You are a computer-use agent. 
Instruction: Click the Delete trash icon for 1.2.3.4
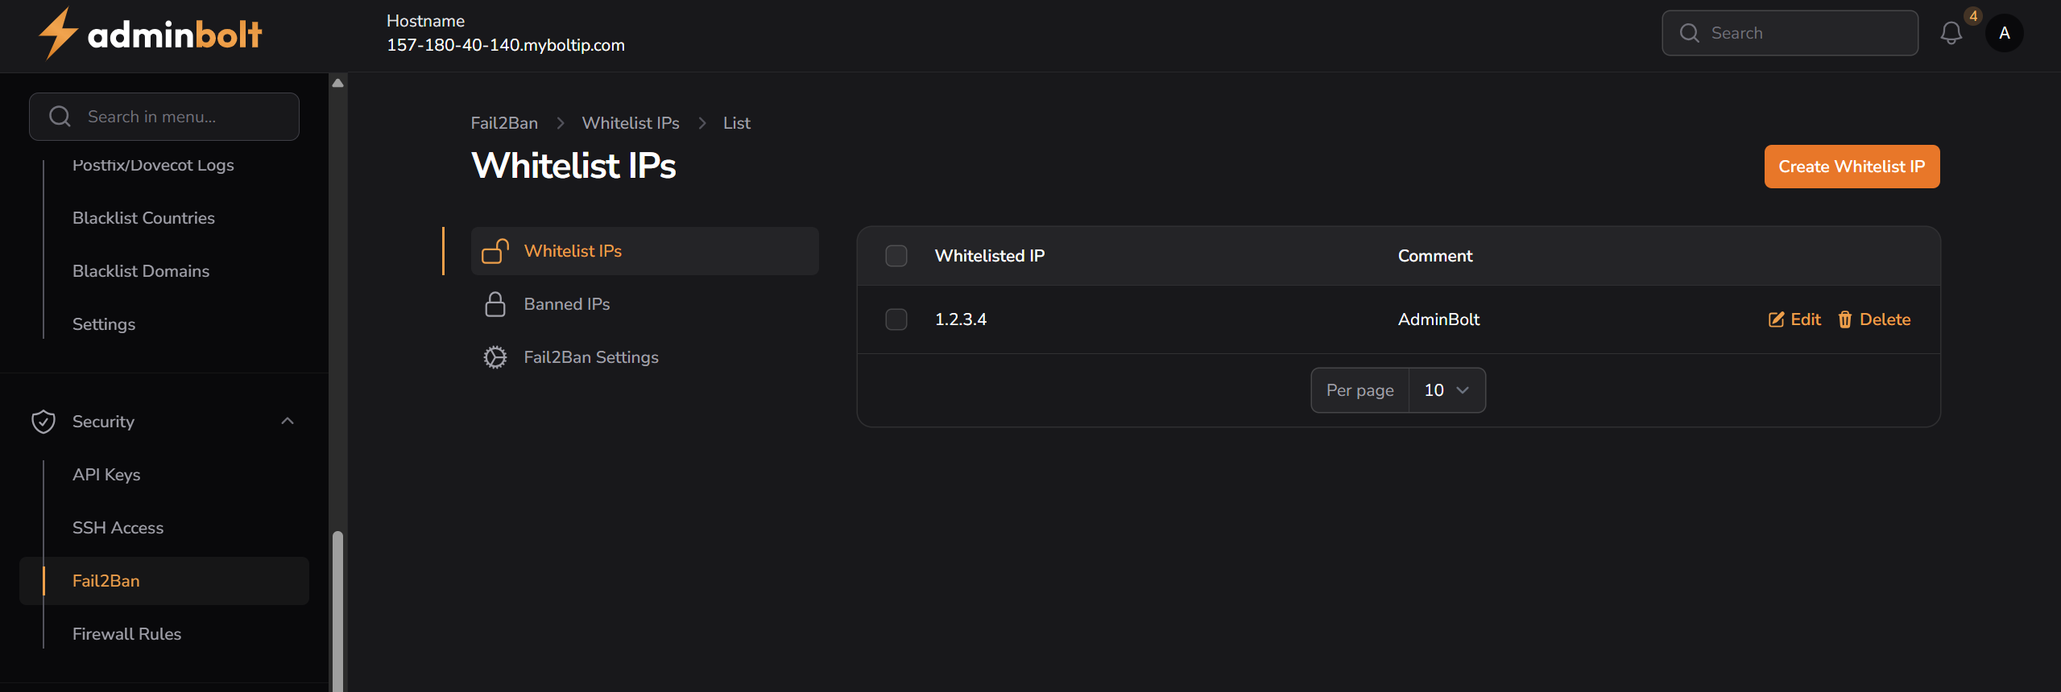(x=1845, y=319)
